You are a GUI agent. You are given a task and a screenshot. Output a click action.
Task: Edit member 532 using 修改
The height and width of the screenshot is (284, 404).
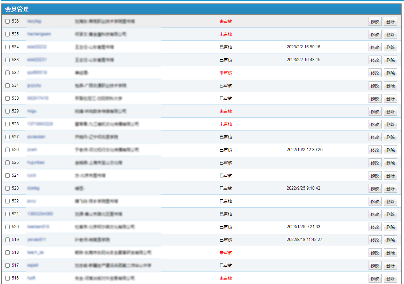375,73
